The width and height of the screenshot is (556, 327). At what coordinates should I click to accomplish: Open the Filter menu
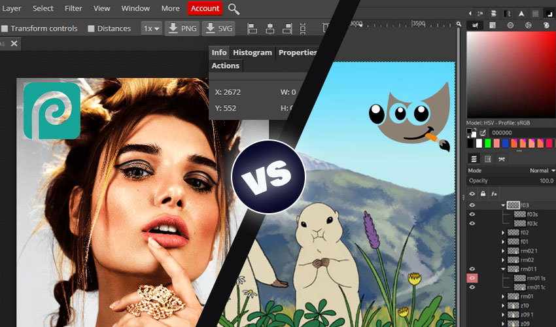tap(73, 8)
